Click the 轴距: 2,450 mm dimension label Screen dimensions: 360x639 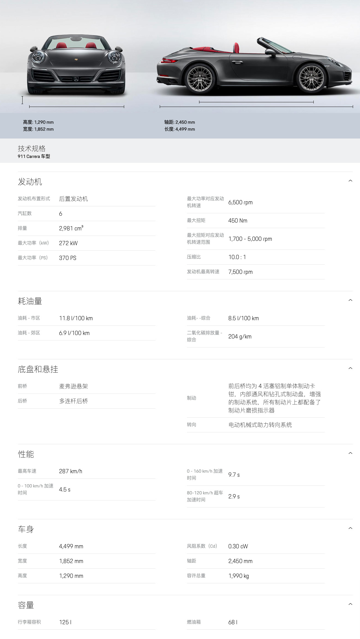pos(179,122)
